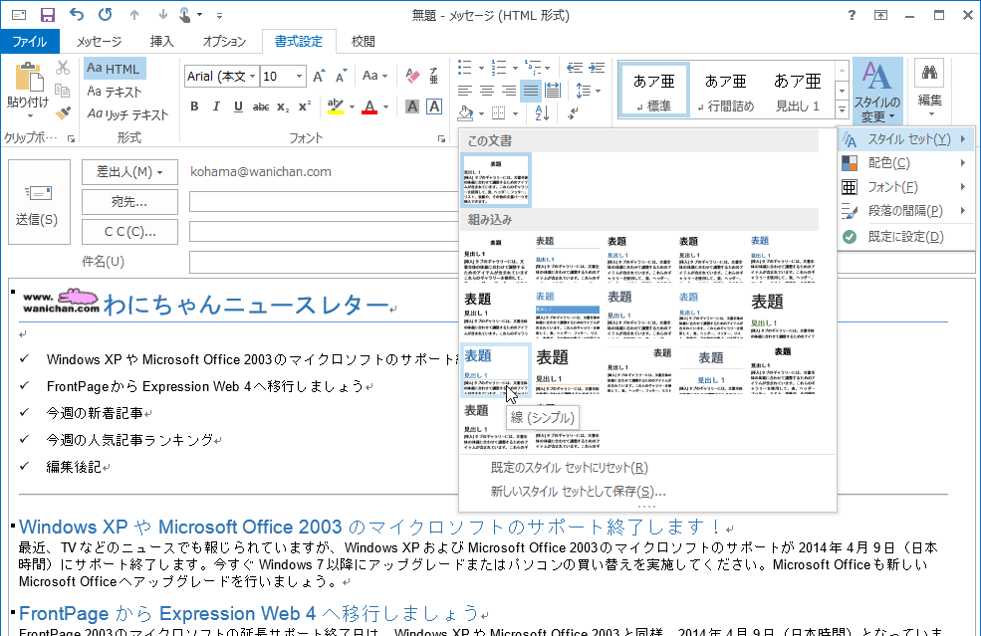This screenshot has height=636, width=981.
Task: Select Aa テキスト plain text format
Action: coord(115,92)
